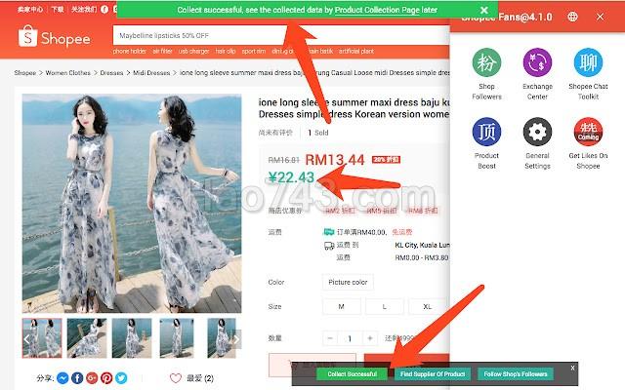Click the Maybelline lipsticks search field
The width and height of the screenshot is (625, 390).
(281, 35)
